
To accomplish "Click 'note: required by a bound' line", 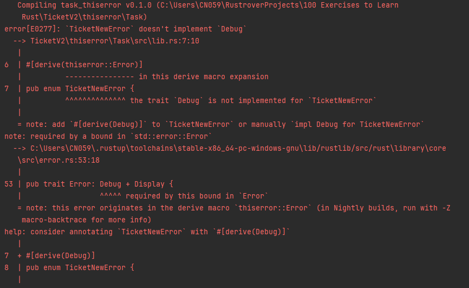I will click(108, 136).
